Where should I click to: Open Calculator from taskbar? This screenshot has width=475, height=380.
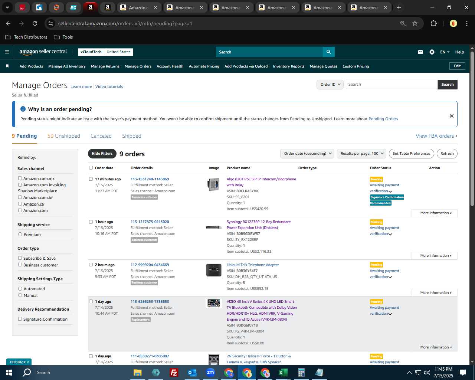point(301,373)
